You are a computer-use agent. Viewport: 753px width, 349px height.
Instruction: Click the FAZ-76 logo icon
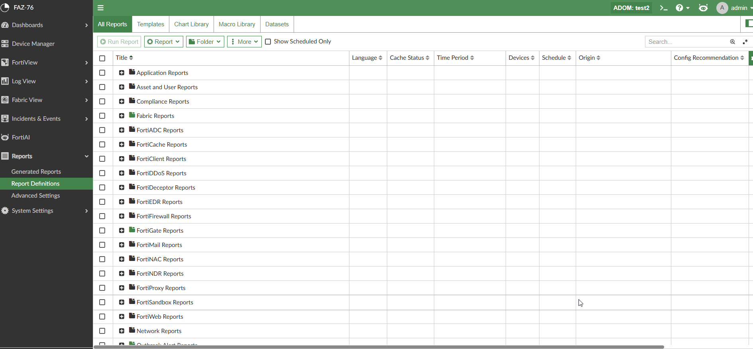click(x=5, y=7)
